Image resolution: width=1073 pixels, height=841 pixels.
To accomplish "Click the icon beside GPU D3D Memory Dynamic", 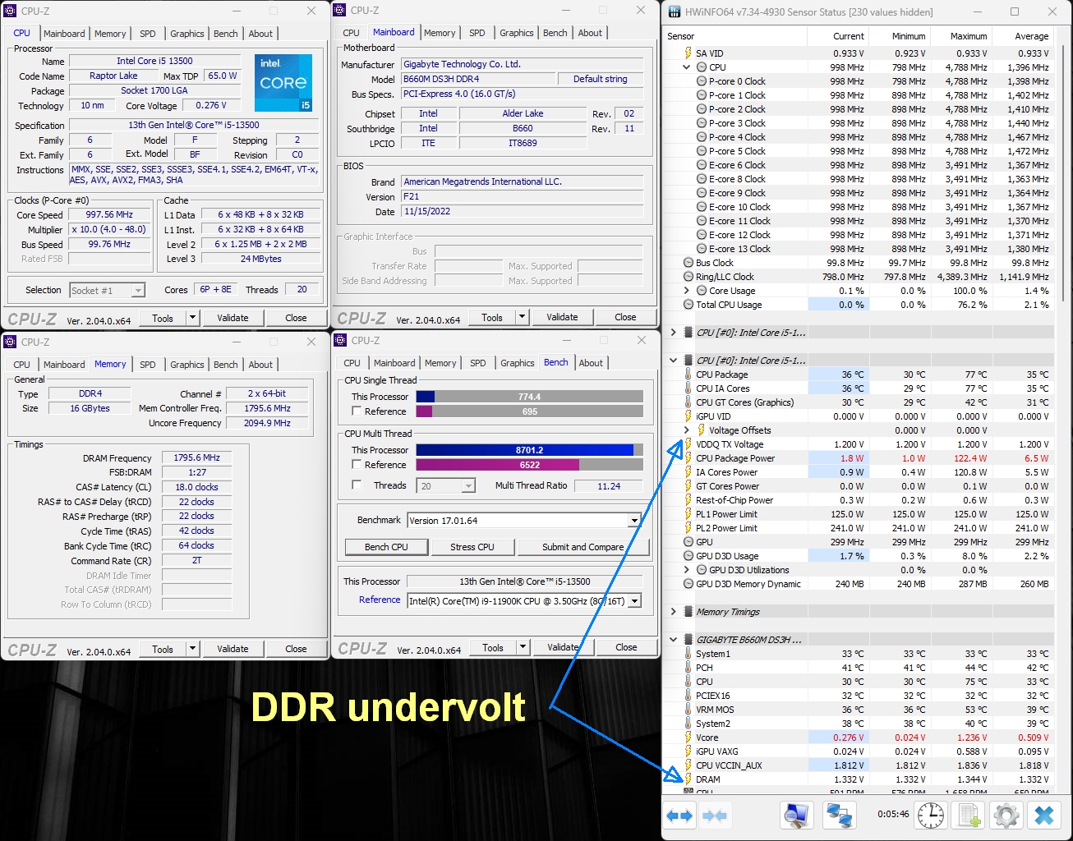I will pyautogui.click(x=688, y=584).
